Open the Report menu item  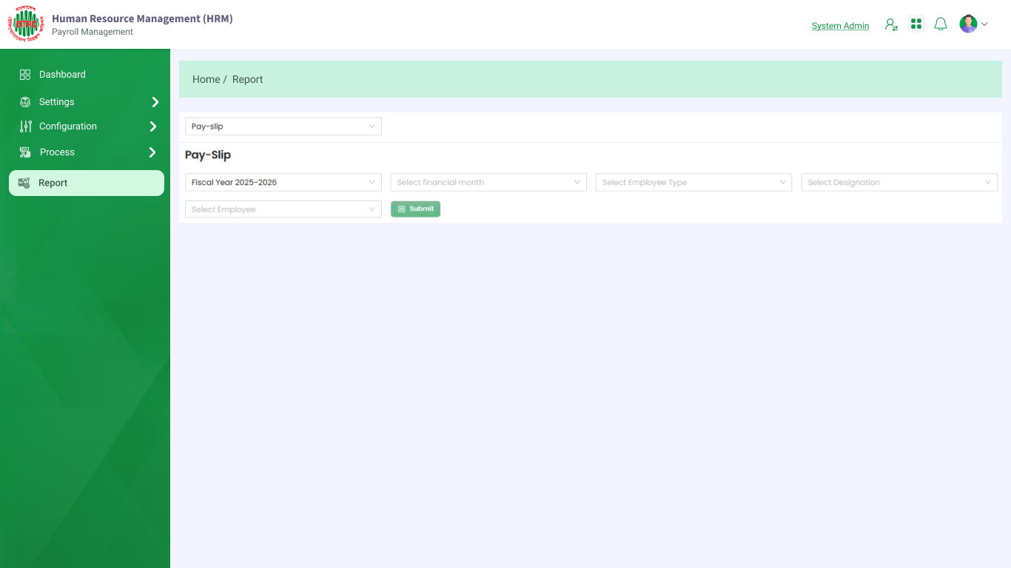point(87,183)
